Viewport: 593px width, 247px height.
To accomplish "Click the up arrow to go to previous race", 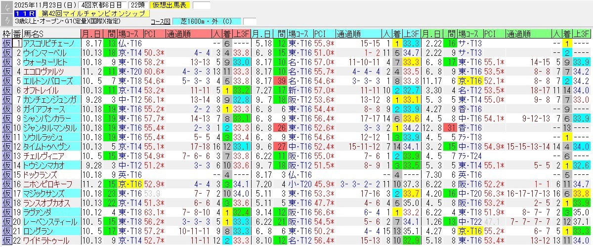I will 6,6.
